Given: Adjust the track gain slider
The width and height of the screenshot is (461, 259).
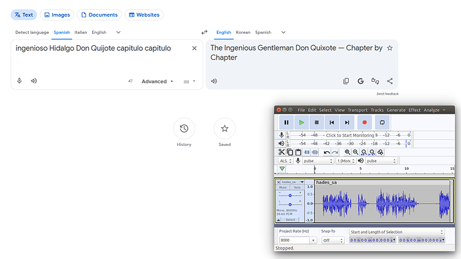Looking at the screenshot, I should tap(290, 195).
